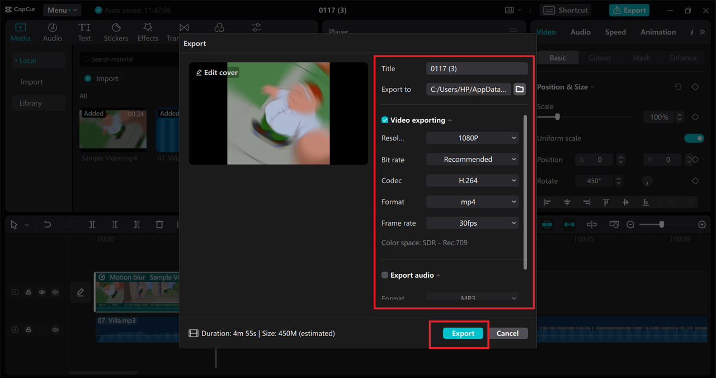This screenshot has width=716, height=378.
Task: Click the Export to path field
Action: click(x=469, y=89)
